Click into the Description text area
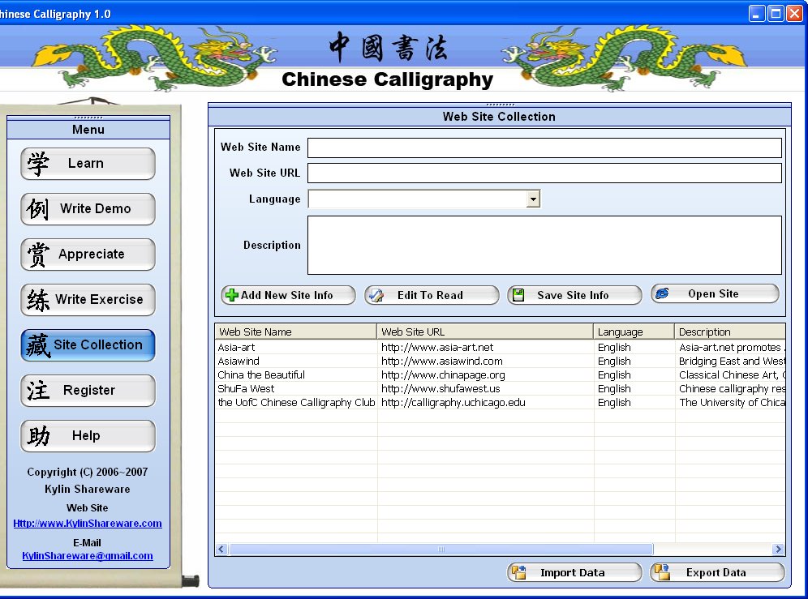Screen dimensions: 808x599 (544, 245)
